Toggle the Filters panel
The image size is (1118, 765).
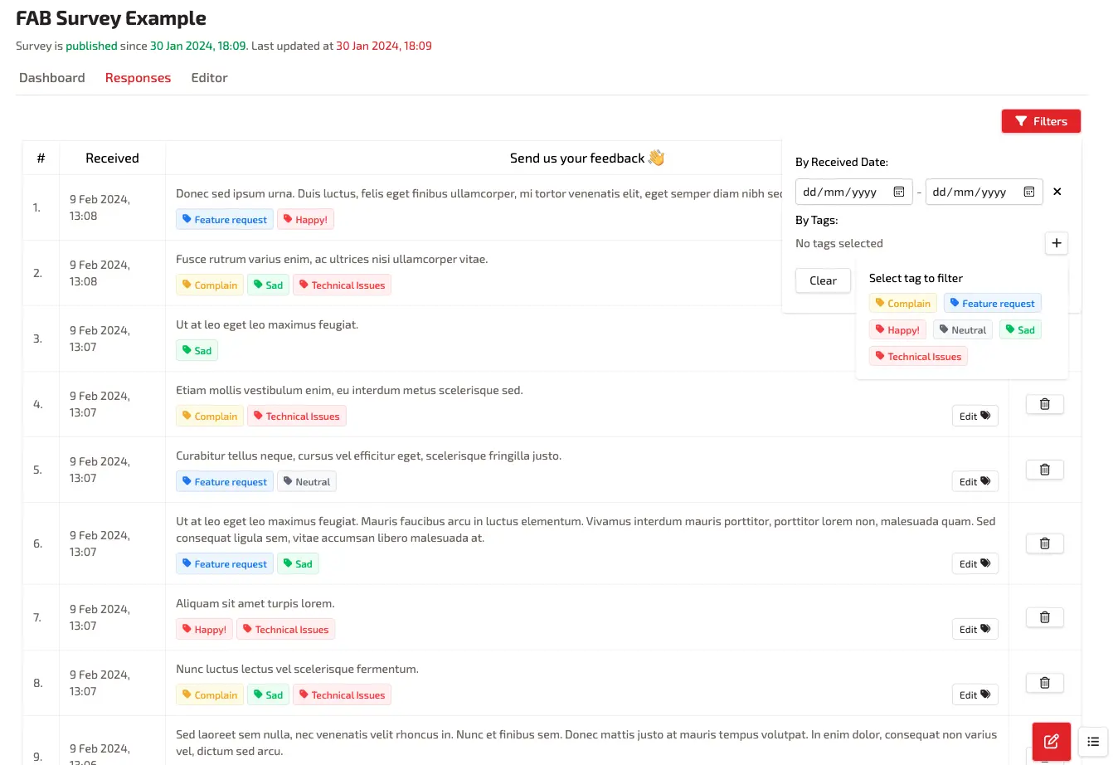(1041, 121)
